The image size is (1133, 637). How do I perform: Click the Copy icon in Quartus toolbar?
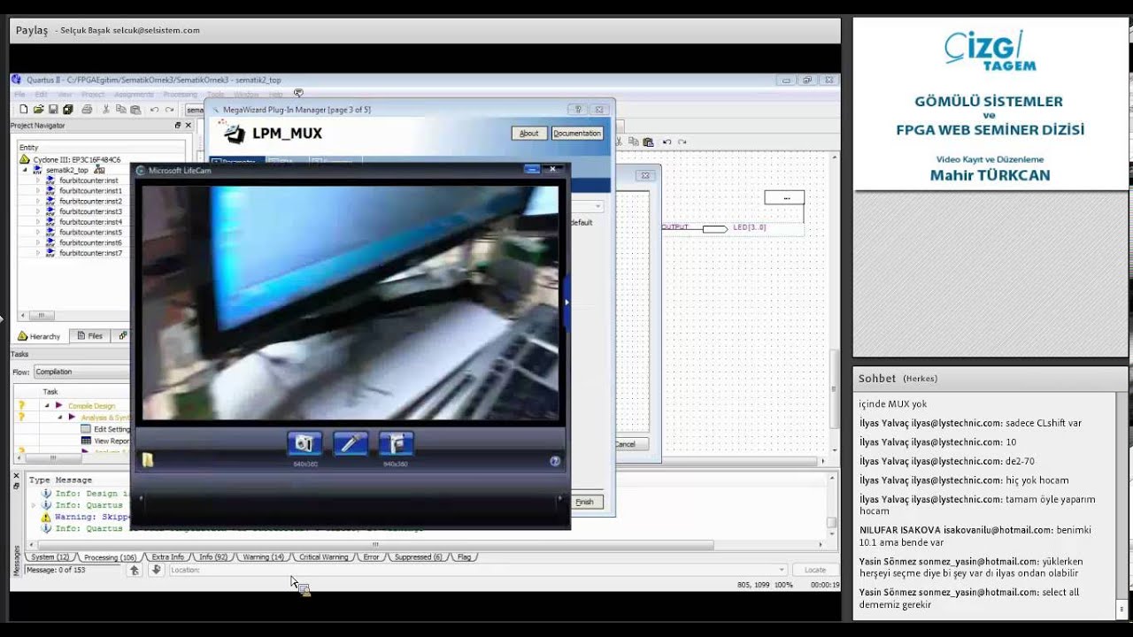pyautogui.click(x=120, y=110)
